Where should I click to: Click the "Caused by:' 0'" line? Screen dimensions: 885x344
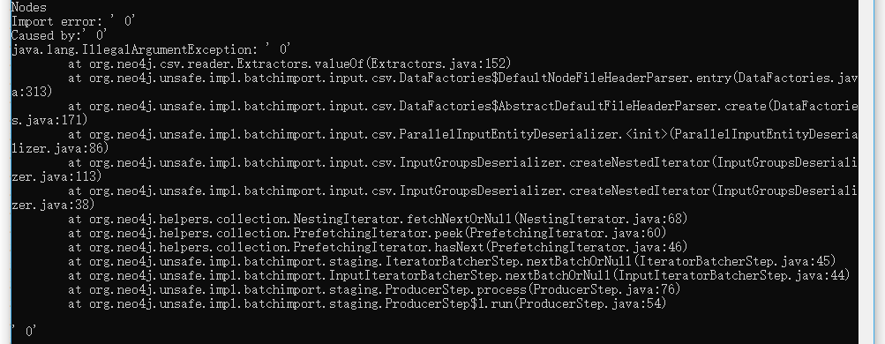(x=59, y=35)
